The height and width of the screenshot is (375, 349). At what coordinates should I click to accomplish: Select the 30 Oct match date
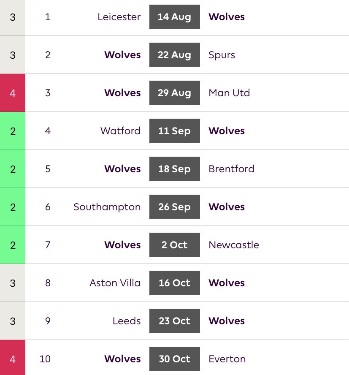[175, 359]
